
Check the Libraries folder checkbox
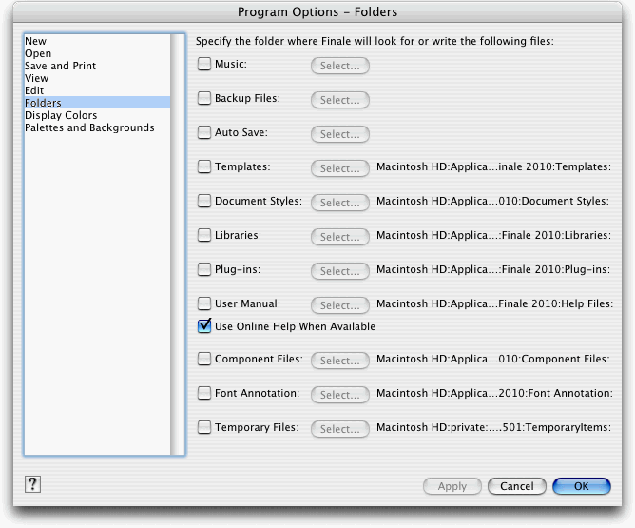(x=204, y=235)
